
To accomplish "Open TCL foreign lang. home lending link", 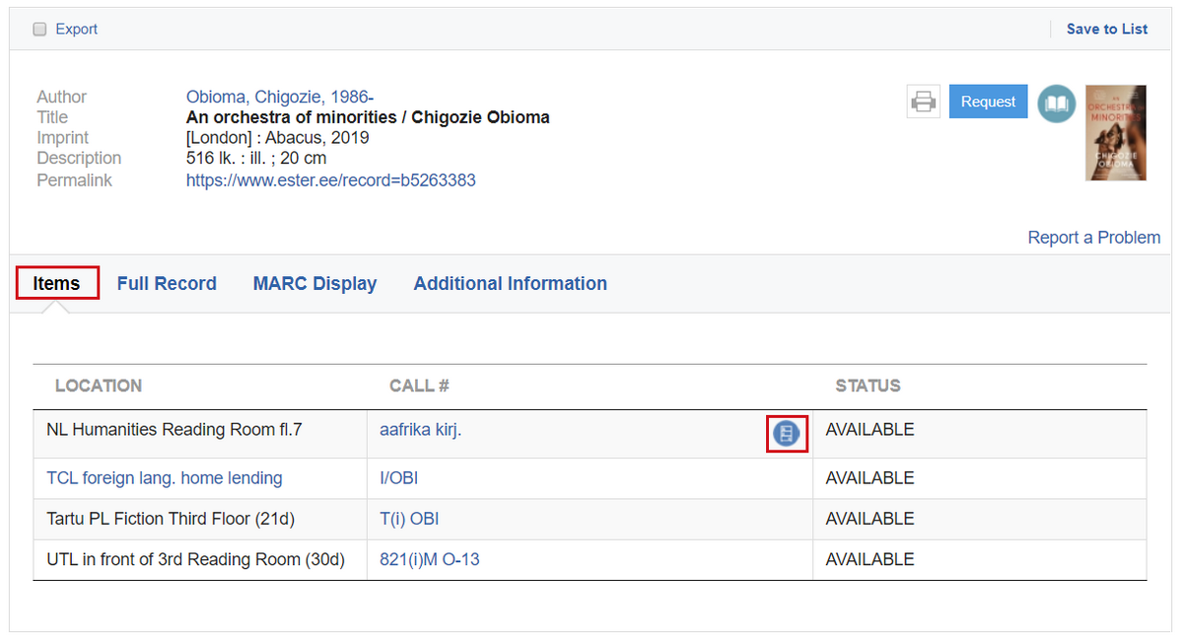I will pos(164,478).
